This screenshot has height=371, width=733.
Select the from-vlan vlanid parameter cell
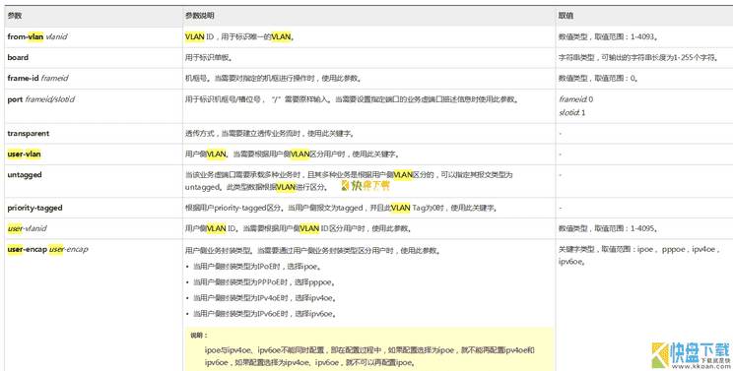(37, 36)
